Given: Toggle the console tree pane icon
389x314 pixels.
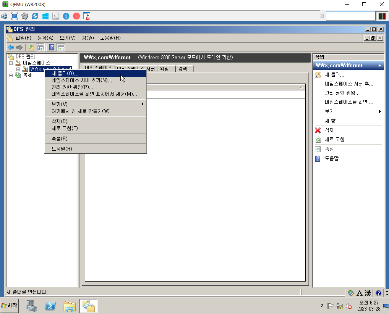Looking at the screenshot, I should 40,47.
